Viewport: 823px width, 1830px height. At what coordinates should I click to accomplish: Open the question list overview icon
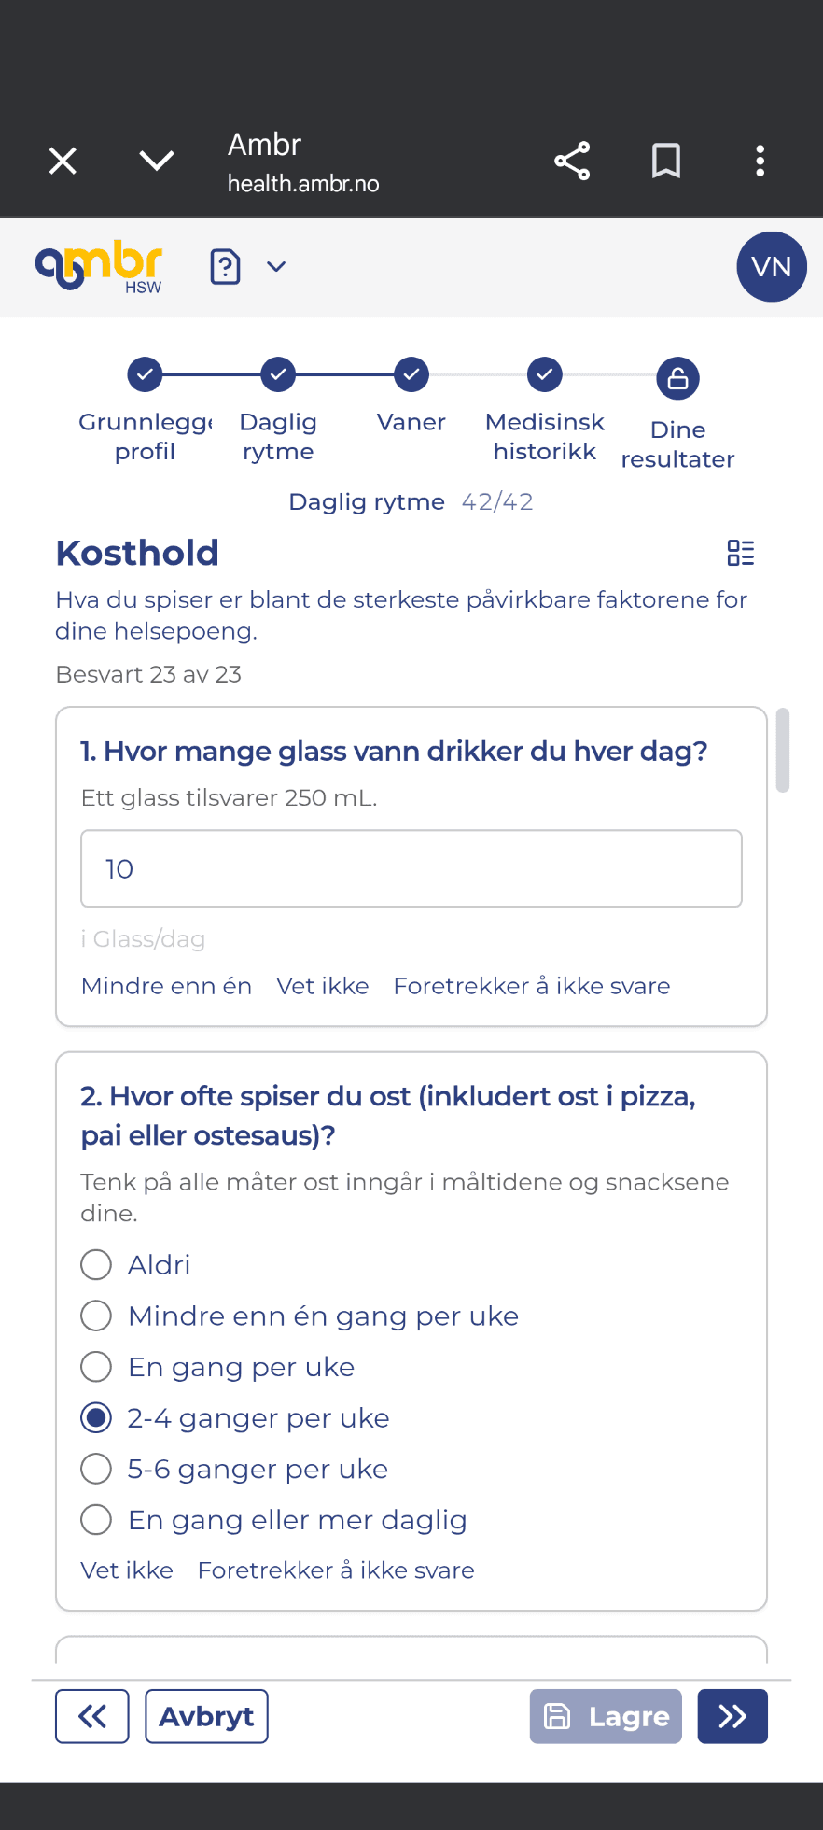(741, 553)
